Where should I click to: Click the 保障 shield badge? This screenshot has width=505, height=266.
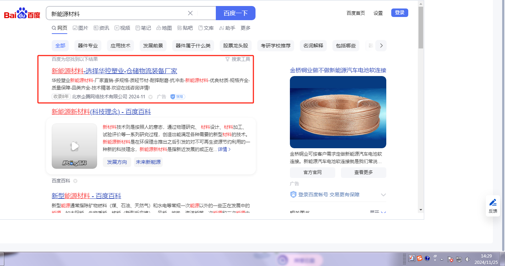coord(178,97)
